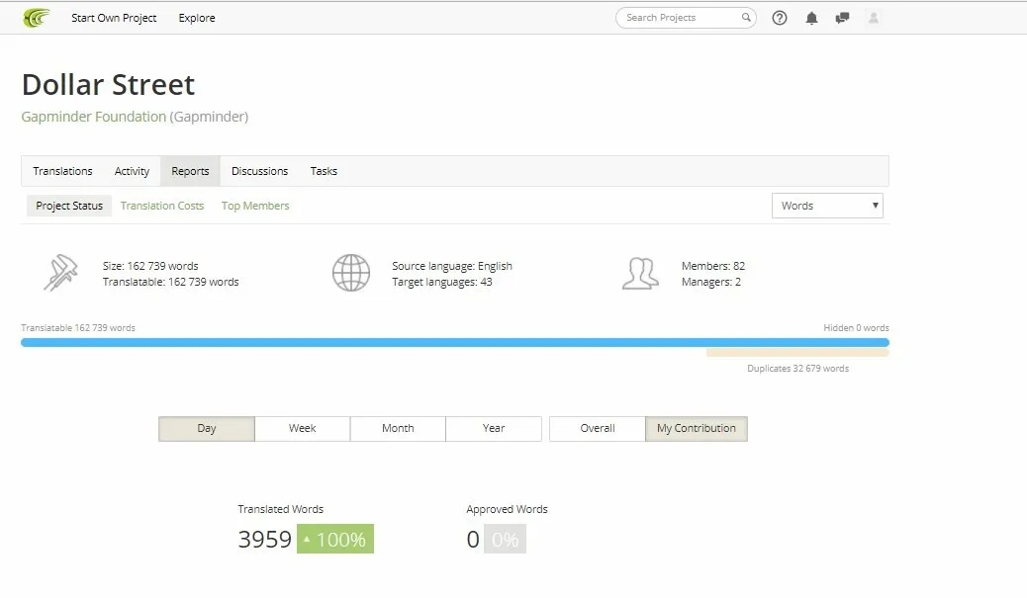Select the Reports tab
Image resolution: width=1027 pixels, height=598 pixels.
190,171
